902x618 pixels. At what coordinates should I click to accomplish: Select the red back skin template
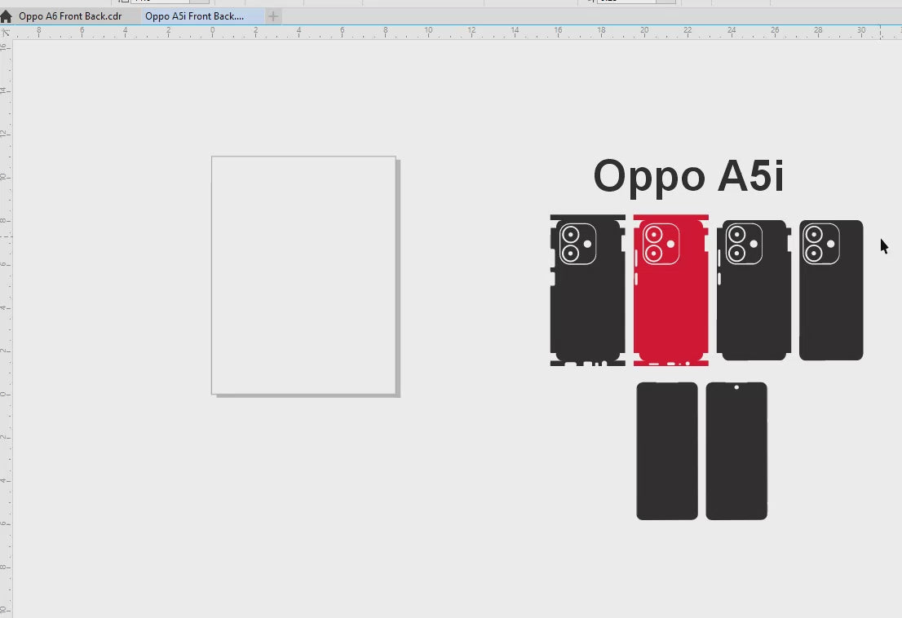pos(670,310)
